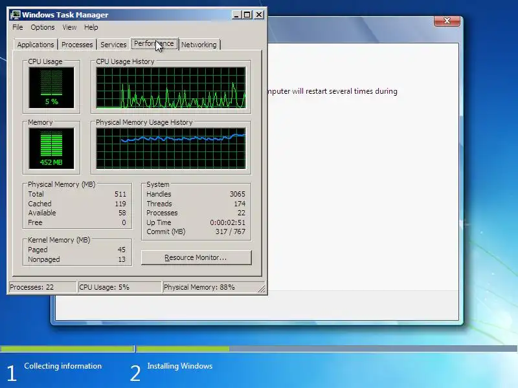Click the Memory 452 MB meter
This screenshot has width=518, height=388.
tap(52, 149)
